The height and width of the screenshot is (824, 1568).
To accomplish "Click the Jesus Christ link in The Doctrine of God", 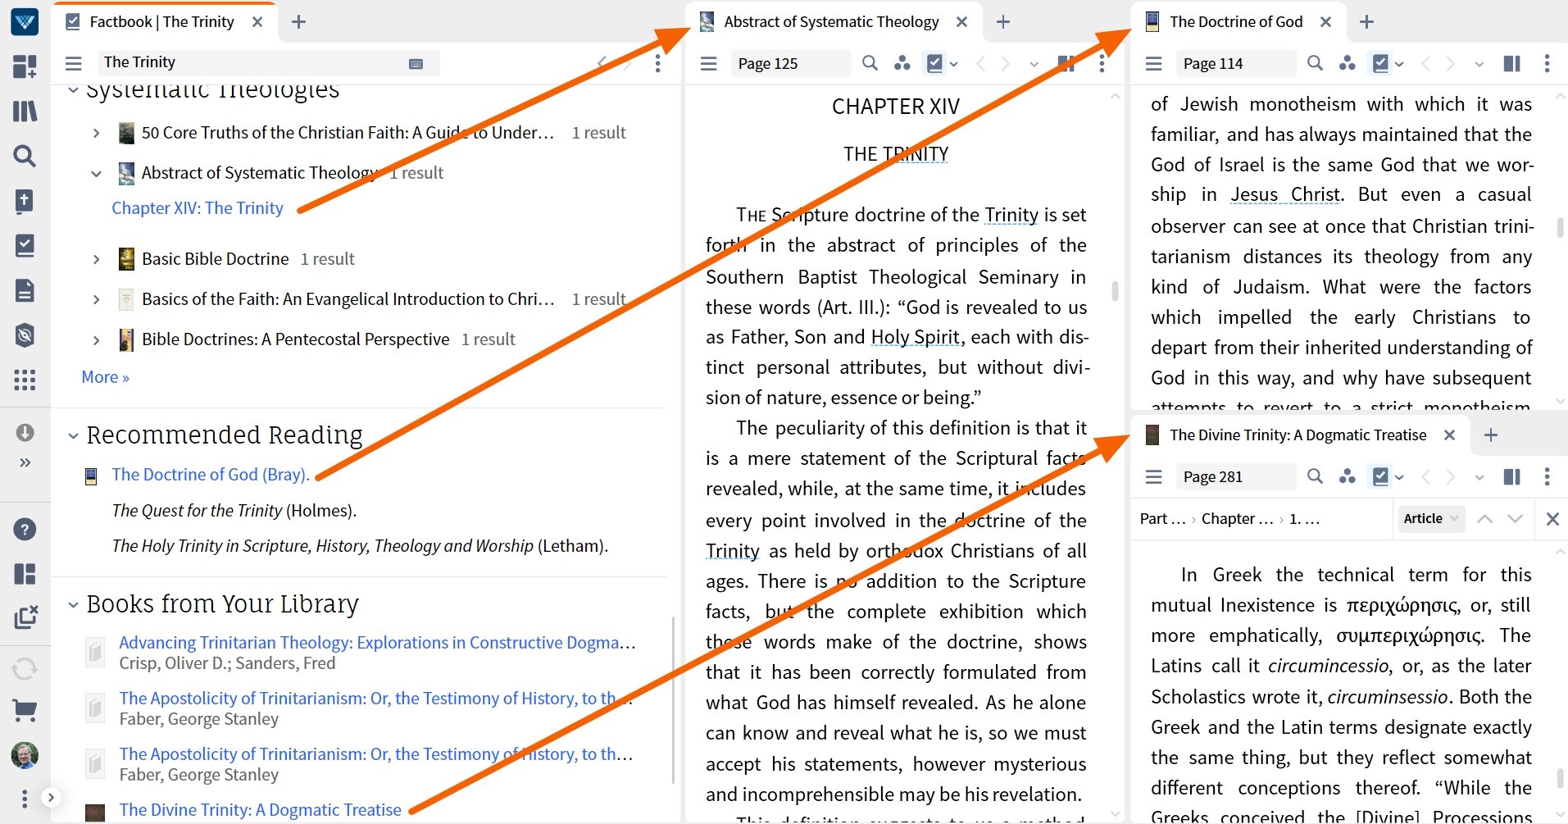I will [1286, 195].
